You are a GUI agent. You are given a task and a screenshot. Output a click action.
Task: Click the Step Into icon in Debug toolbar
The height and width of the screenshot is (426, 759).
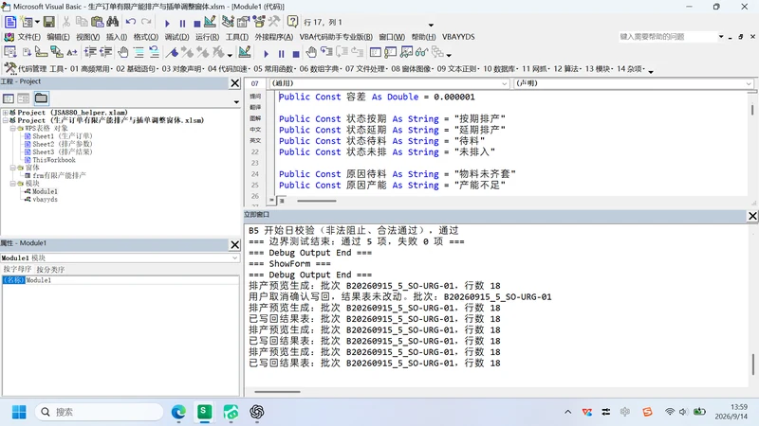[326, 52]
